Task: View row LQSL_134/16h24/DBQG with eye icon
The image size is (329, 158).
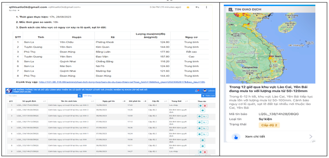Action: pyautogui.click(x=199, y=134)
